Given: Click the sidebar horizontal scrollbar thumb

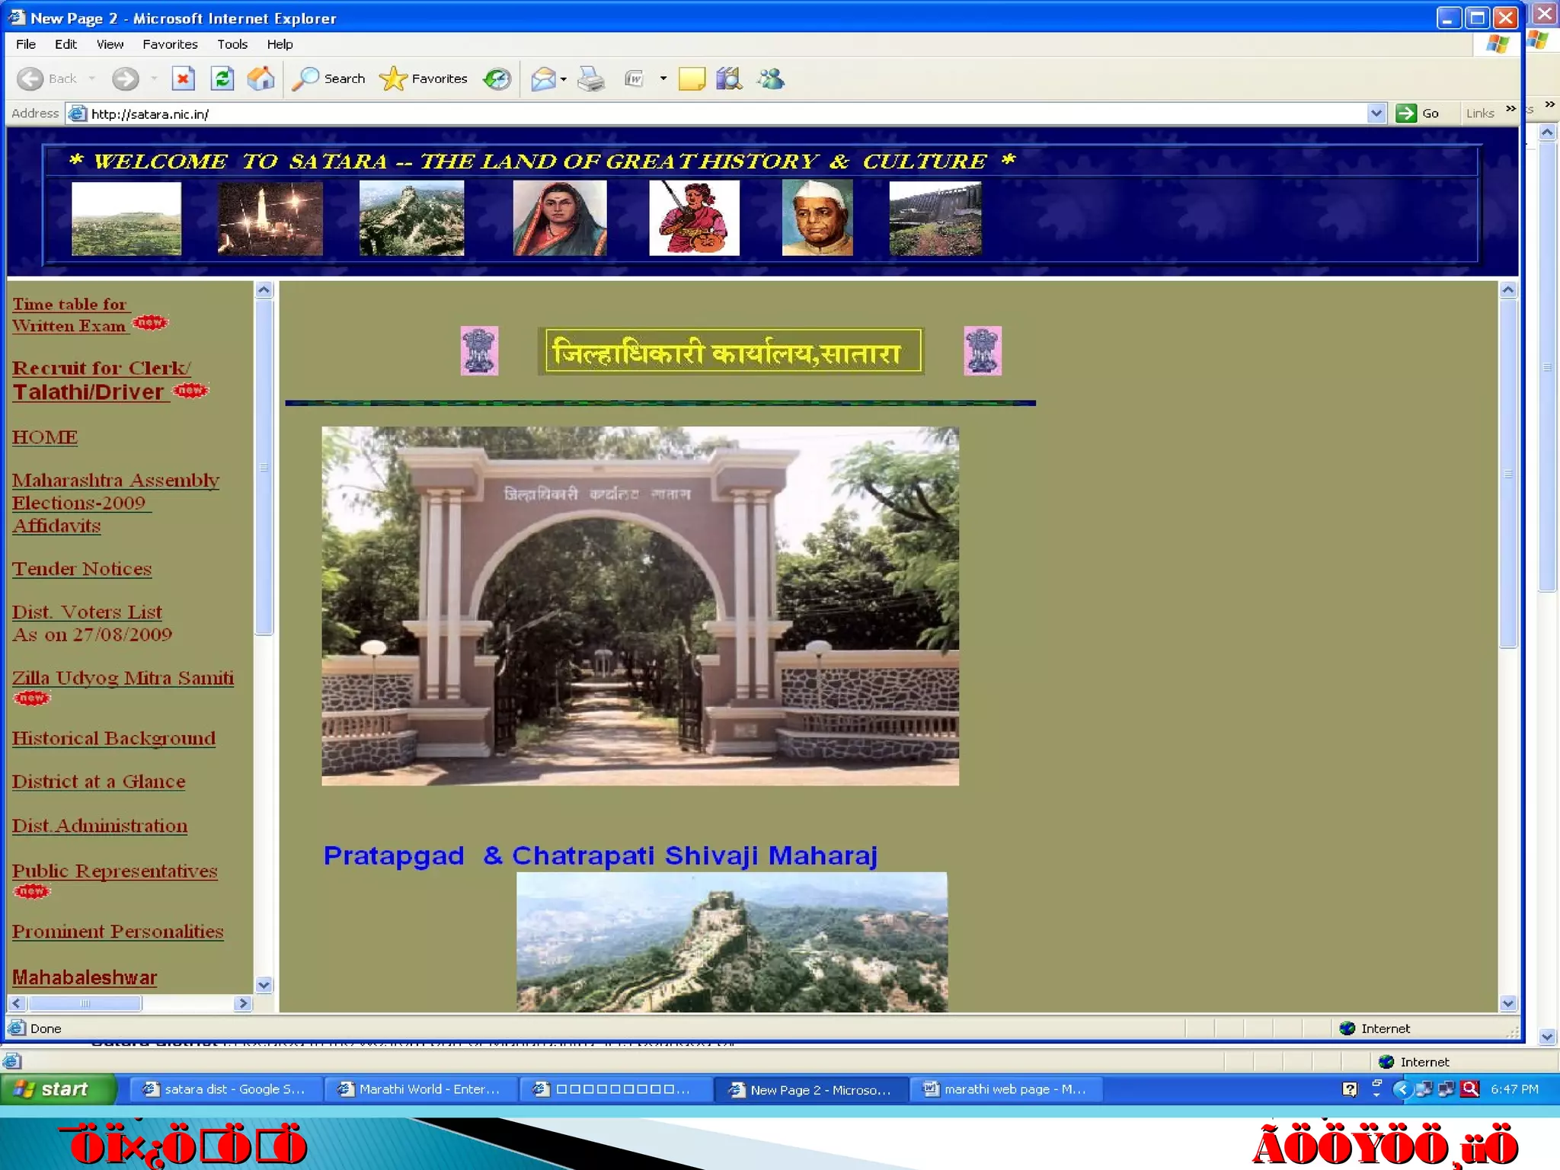Looking at the screenshot, I should tap(85, 1003).
